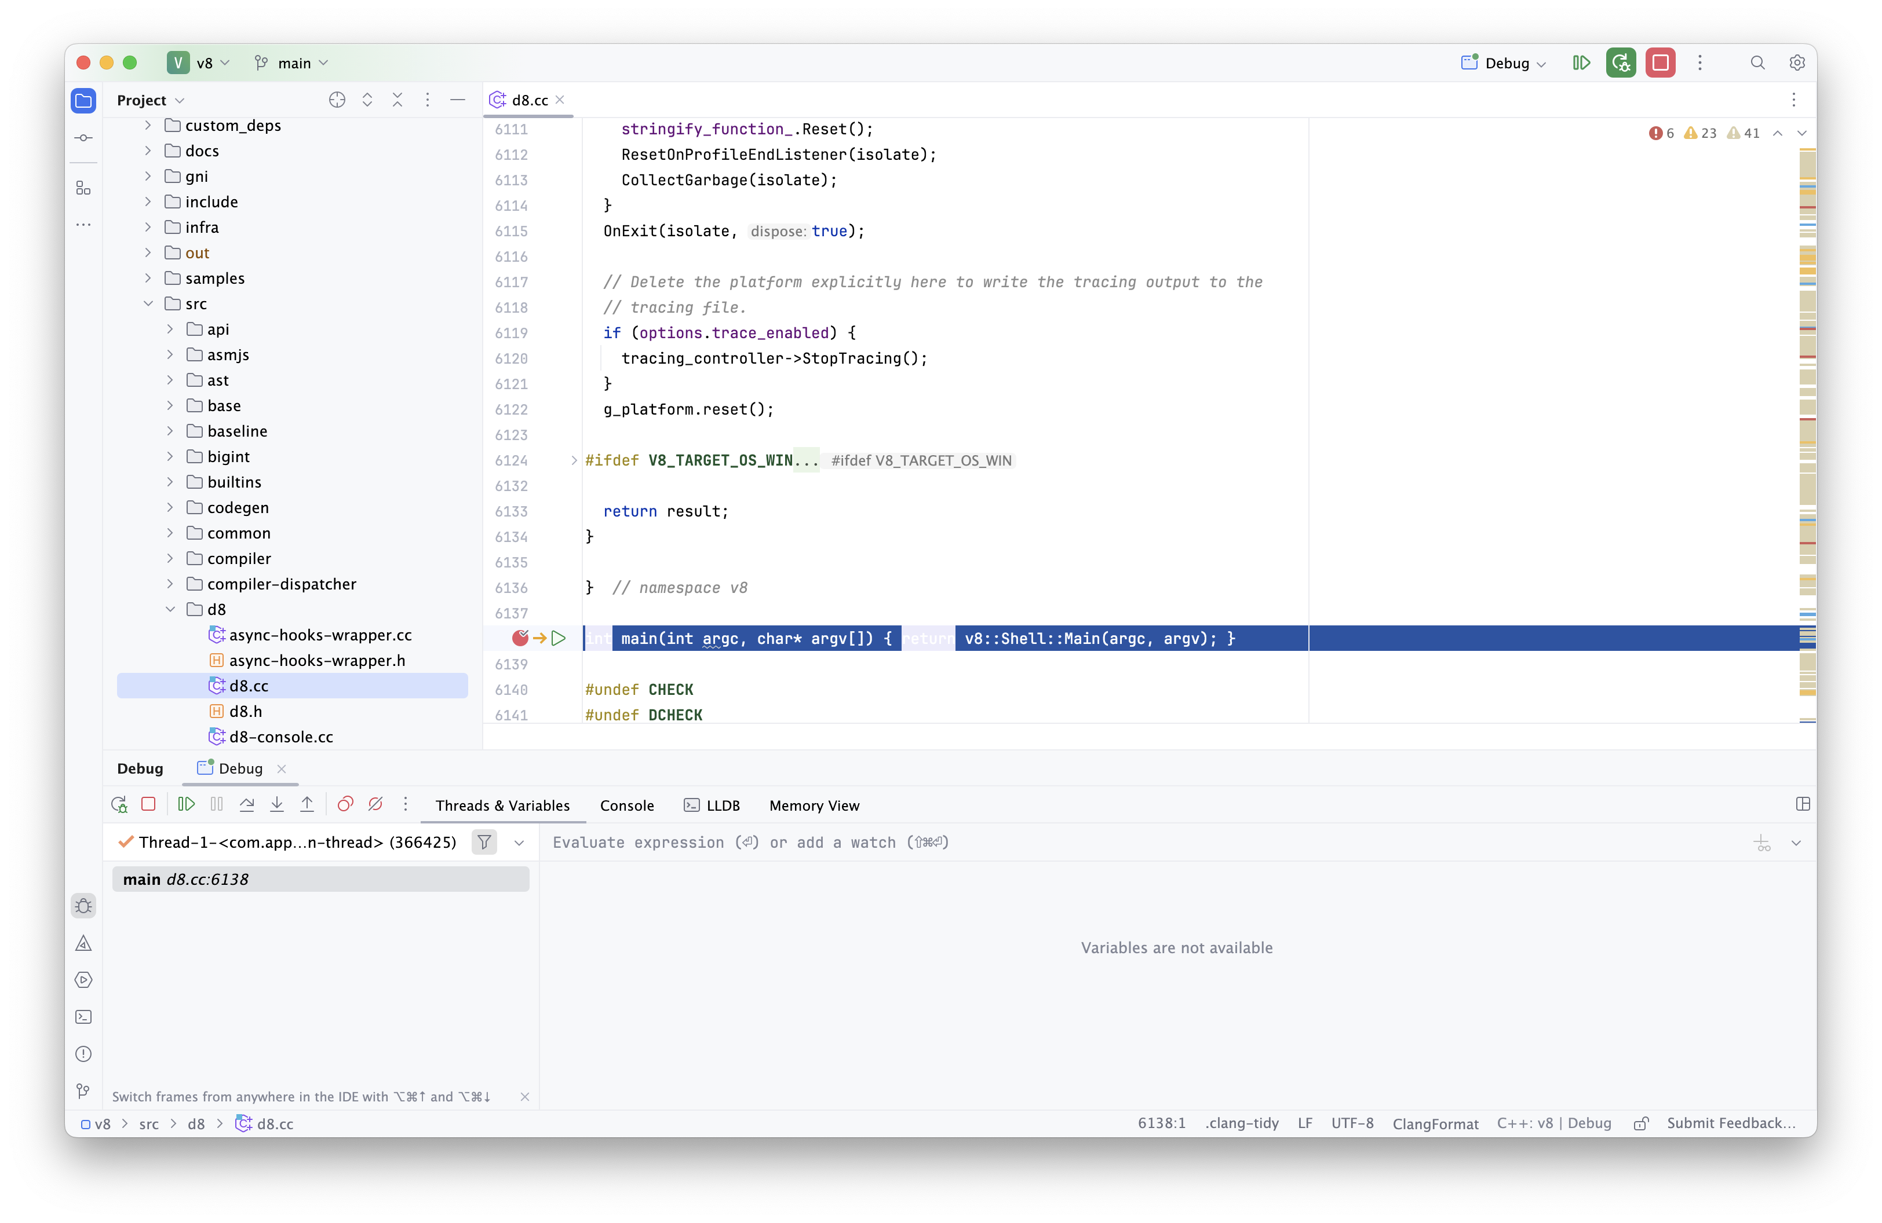Click the Evaluate expression input field

pos(1107,842)
